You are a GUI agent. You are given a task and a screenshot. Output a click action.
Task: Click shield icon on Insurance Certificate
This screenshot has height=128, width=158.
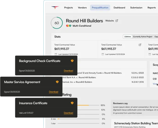coord(72,103)
